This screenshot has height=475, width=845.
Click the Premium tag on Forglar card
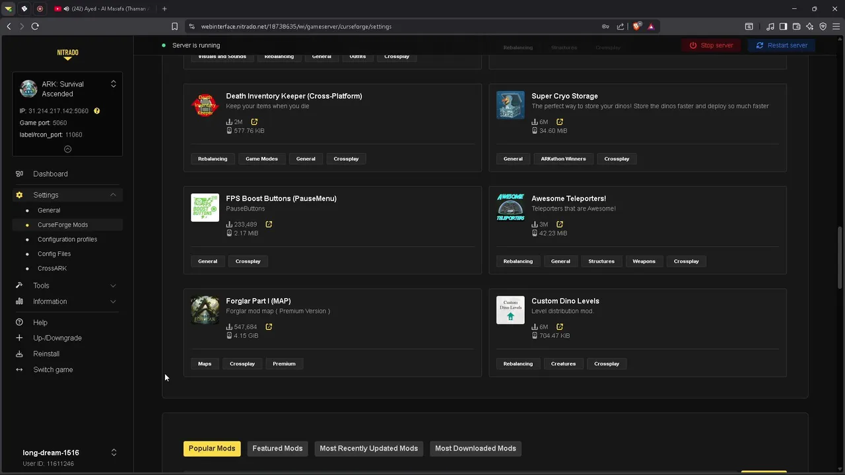[x=284, y=364]
